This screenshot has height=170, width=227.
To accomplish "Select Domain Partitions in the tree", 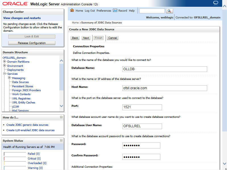I will coord(18,61).
